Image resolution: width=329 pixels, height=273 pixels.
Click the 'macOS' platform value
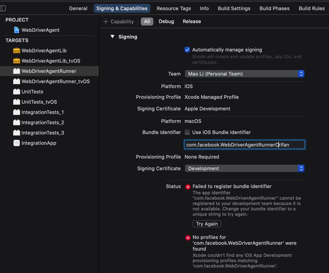193,121
